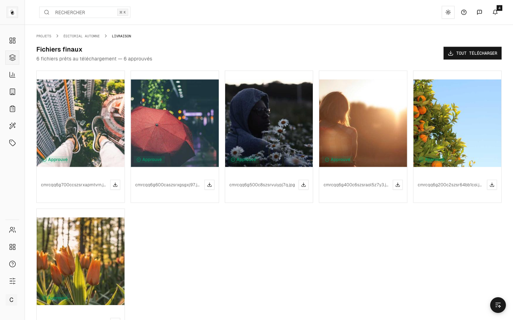Click filename cmrcqq6g500c8szsrvuiypj7q.jpg
Screen dimensions: 513x320
(262, 185)
